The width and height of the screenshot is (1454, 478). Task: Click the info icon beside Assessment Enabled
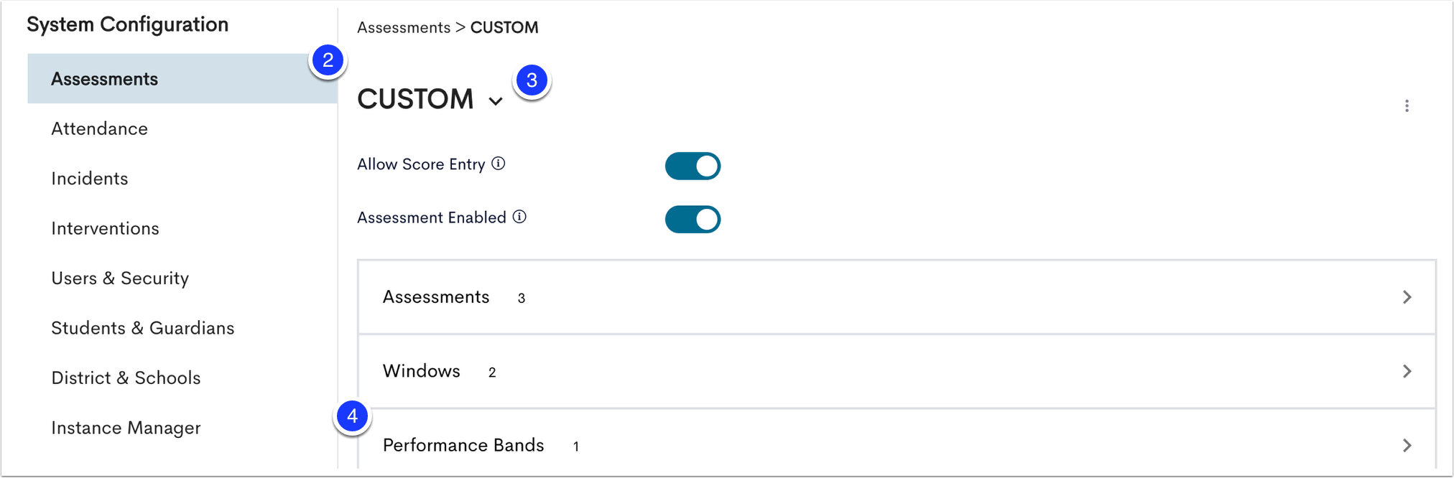519,217
